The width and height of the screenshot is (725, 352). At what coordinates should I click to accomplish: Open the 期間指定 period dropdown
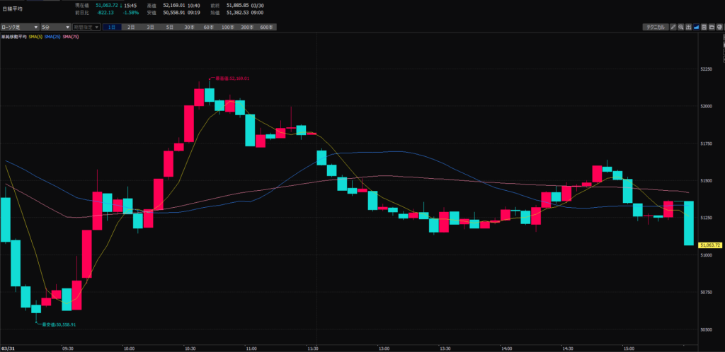86,27
